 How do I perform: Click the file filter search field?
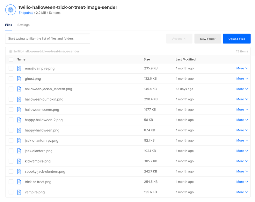(47, 38)
